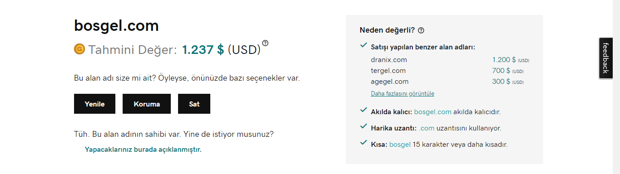Open the feedback side tab
This screenshot has height=174, width=620.
[x=605, y=58]
